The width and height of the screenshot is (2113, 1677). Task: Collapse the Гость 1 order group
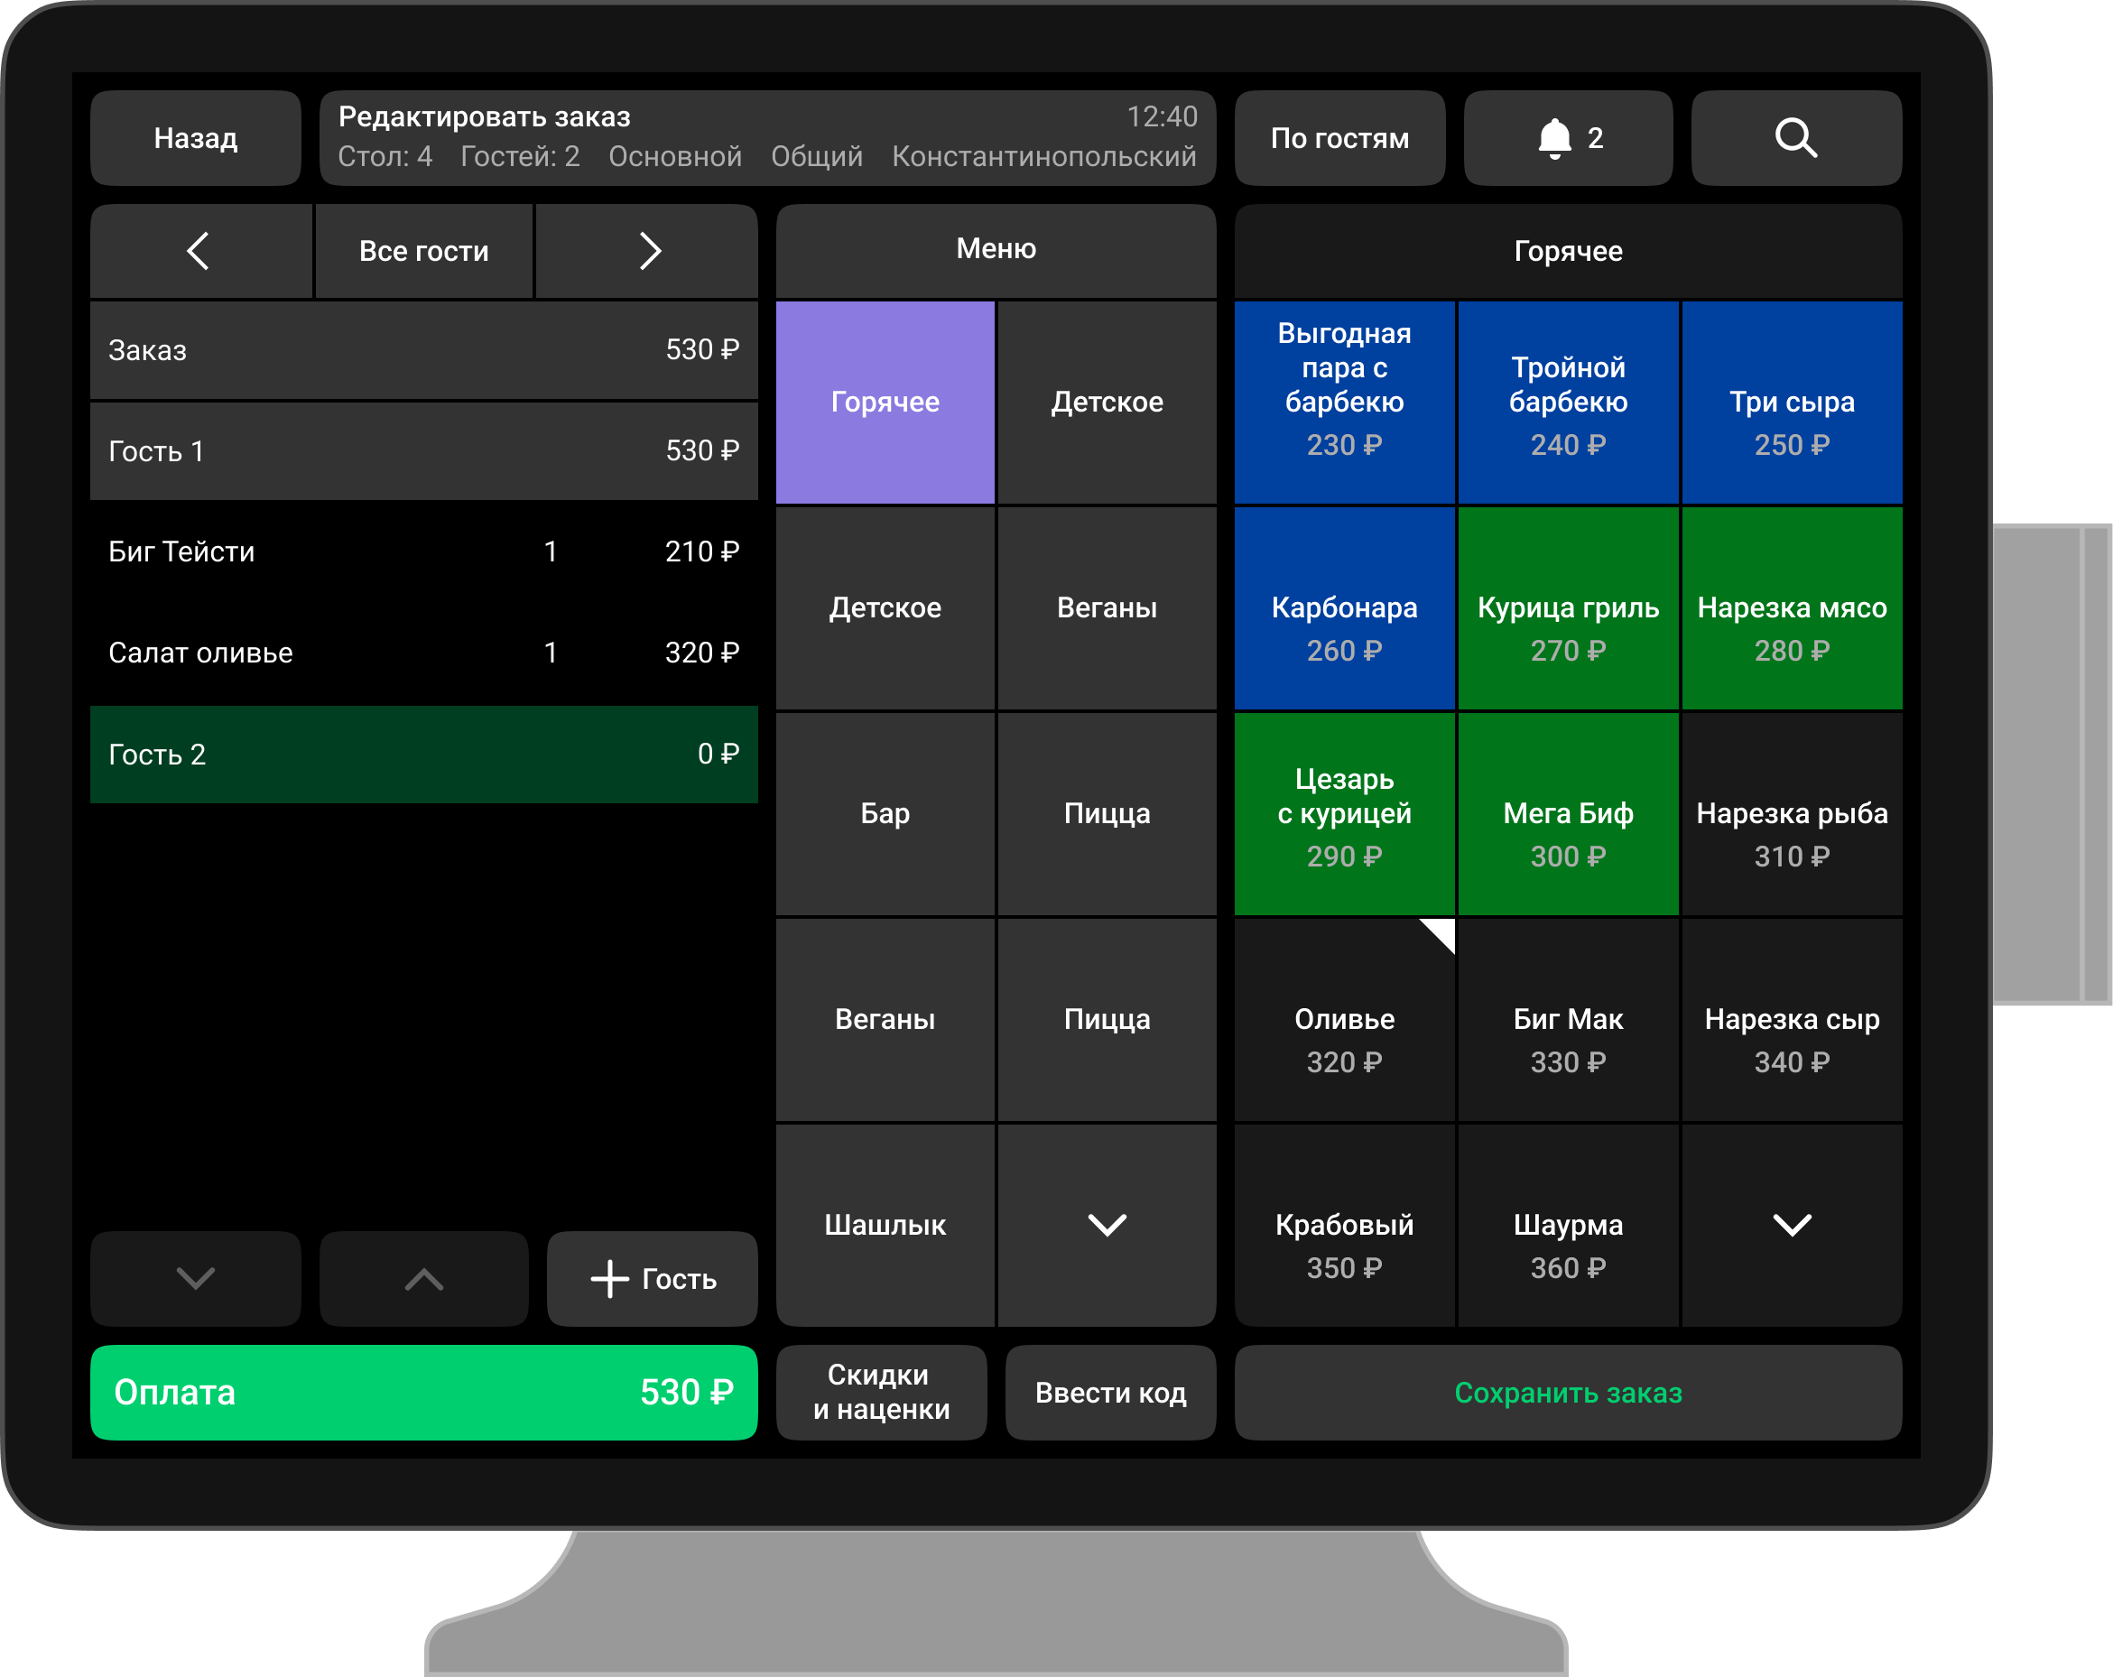[423, 451]
